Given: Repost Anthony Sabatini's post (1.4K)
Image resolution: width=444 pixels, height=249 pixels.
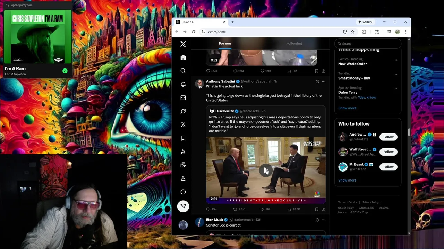Looking at the screenshot, I should (x=239, y=209).
